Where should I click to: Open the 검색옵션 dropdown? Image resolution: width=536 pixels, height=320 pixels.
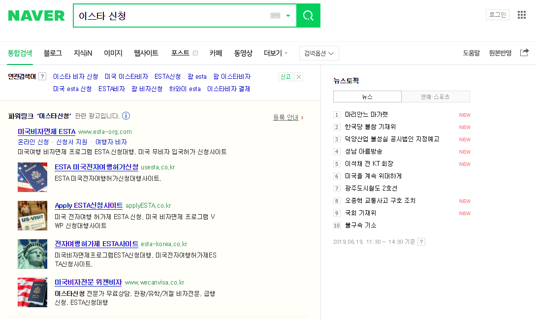(319, 53)
